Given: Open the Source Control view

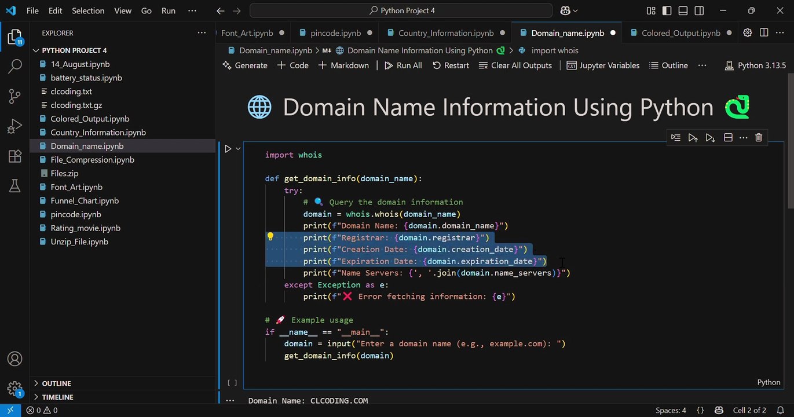Looking at the screenshot, I should (x=14, y=96).
